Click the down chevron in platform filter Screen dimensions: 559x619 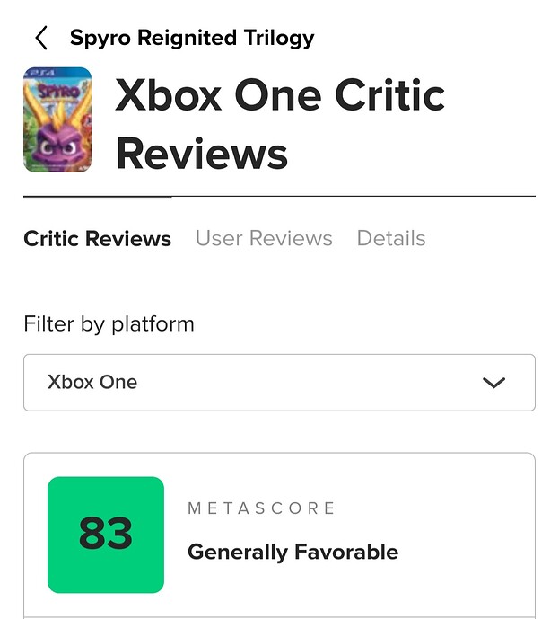(x=493, y=383)
